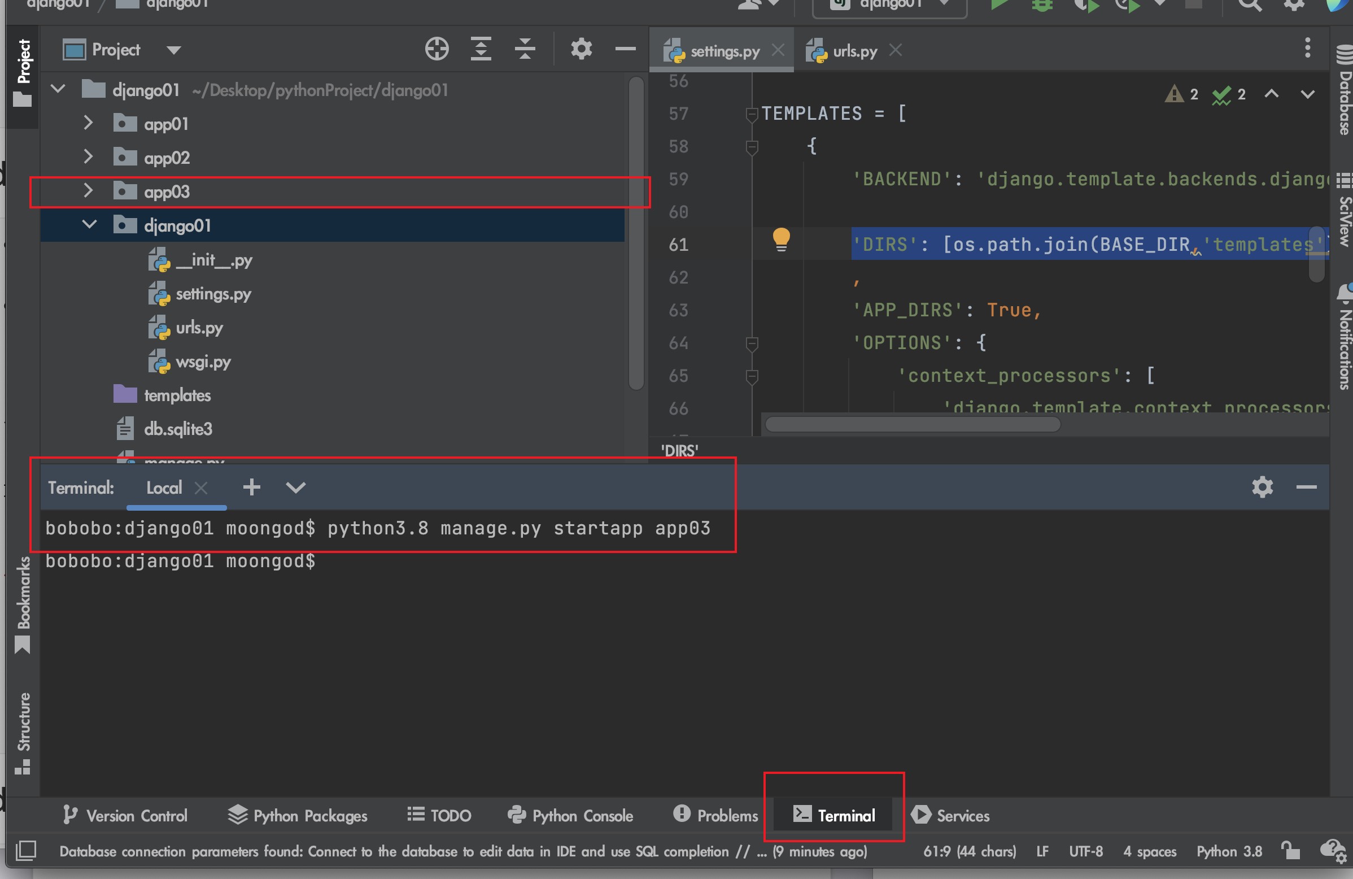Open the Structure side panel
The height and width of the screenshot is (879, 1353).
pyautogui.click(x=23, y=733)
